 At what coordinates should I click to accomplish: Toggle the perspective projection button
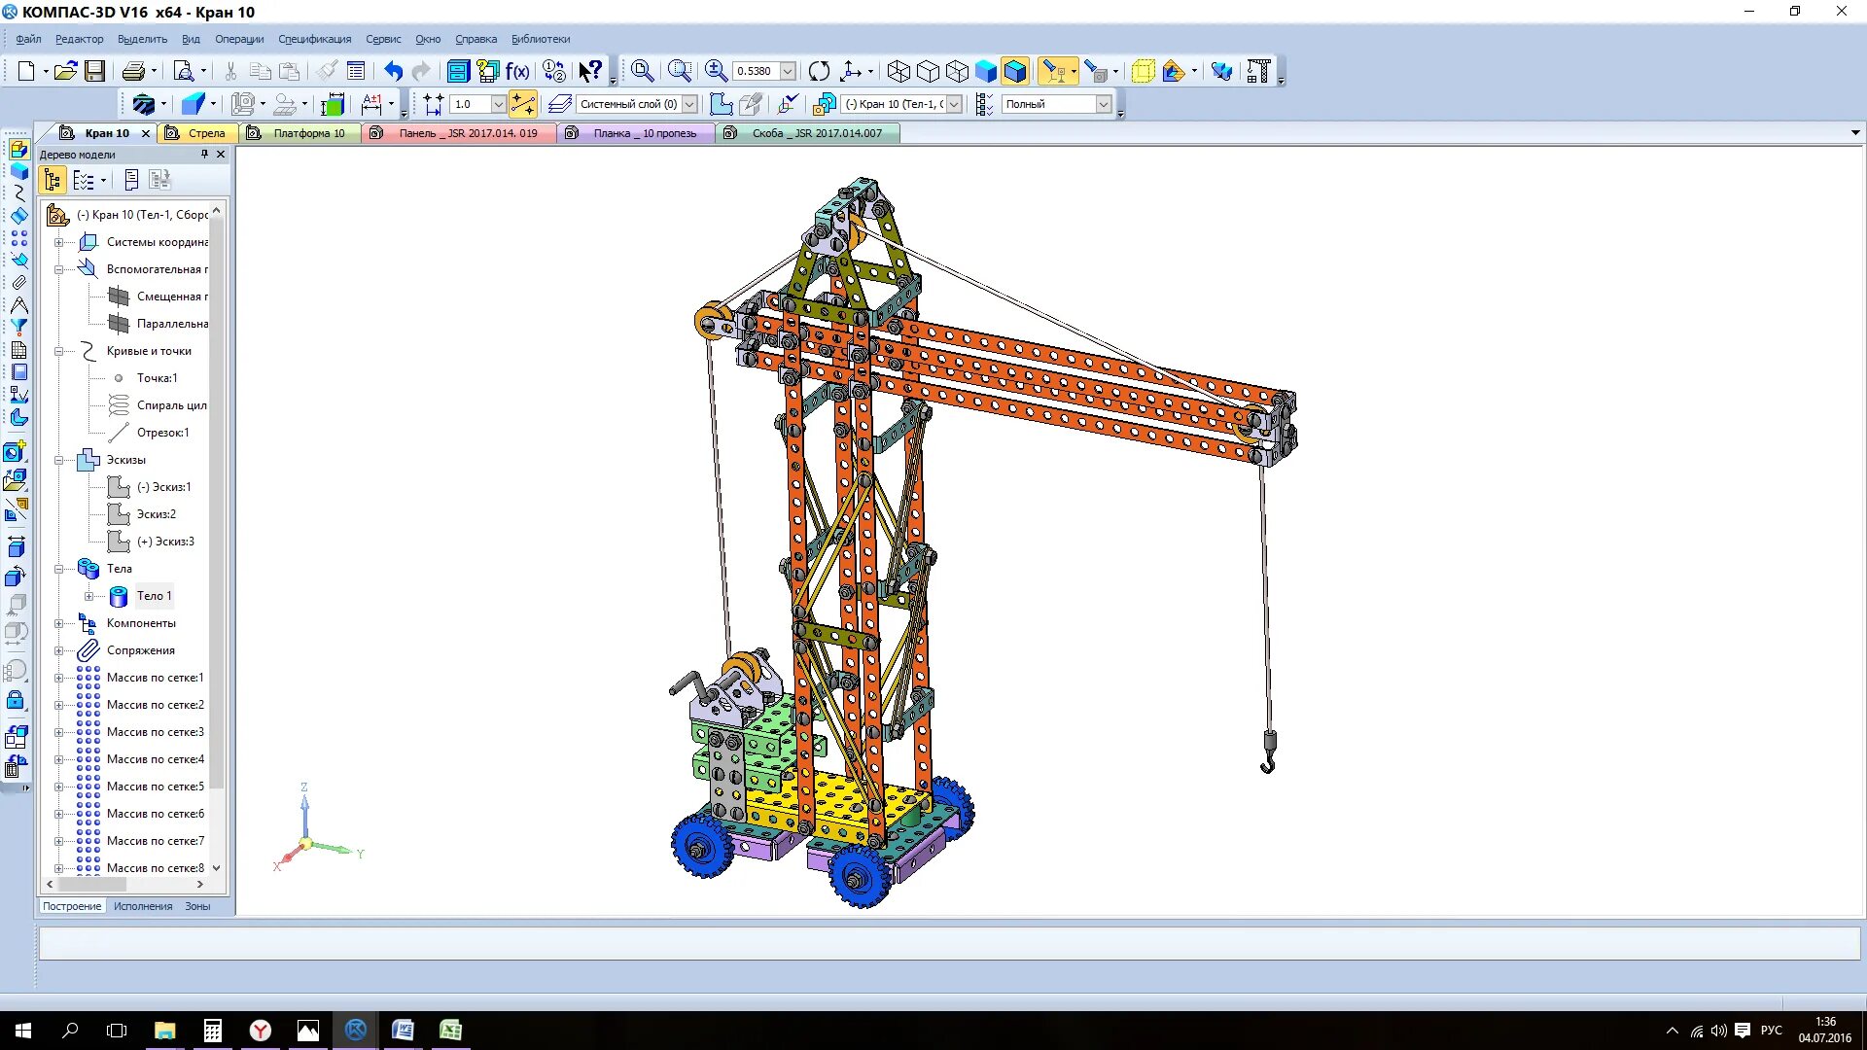(x=1143, y=71)
